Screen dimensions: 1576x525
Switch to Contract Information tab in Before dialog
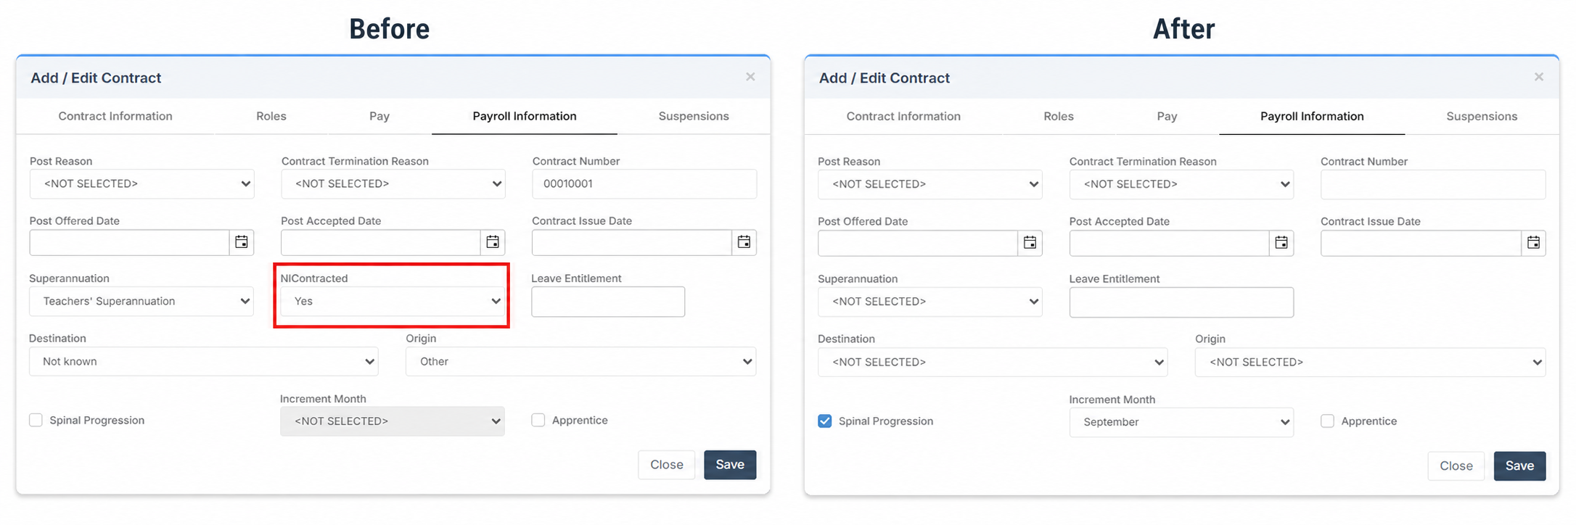pos(115,116)
